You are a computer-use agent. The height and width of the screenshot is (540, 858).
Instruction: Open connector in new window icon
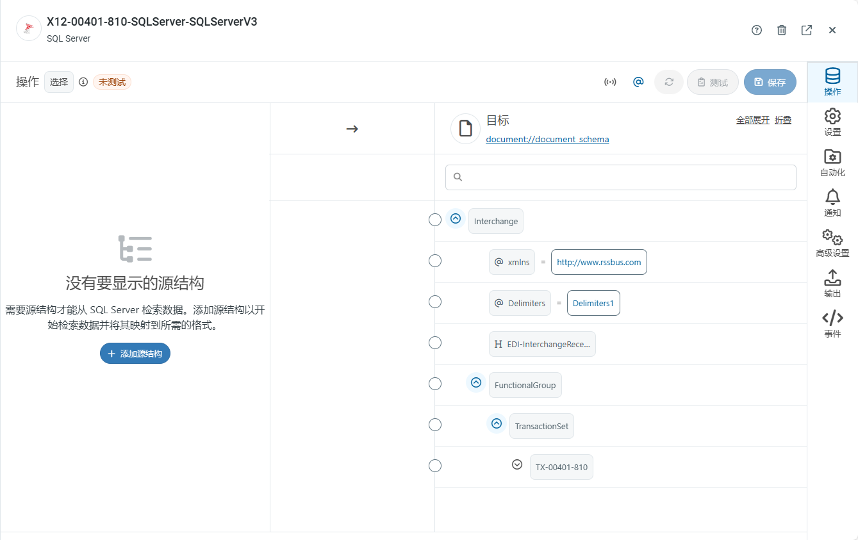[807, 30]
